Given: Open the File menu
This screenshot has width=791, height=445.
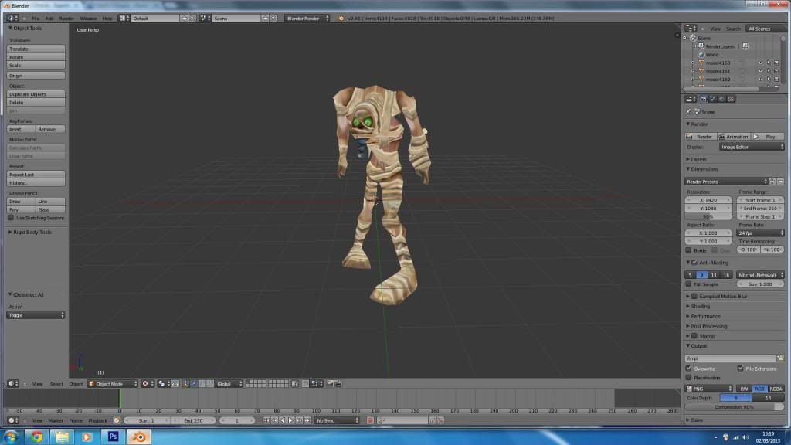Looking at the screenshot, I should tap(36, 19).
